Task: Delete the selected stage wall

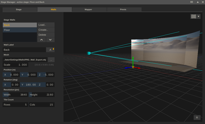Action: pyautogui.click(x=46, y=35)
